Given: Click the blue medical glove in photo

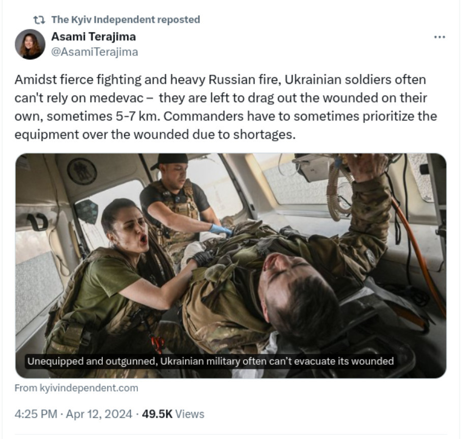Looking at the screenshot, I should [x=221, y=230].
